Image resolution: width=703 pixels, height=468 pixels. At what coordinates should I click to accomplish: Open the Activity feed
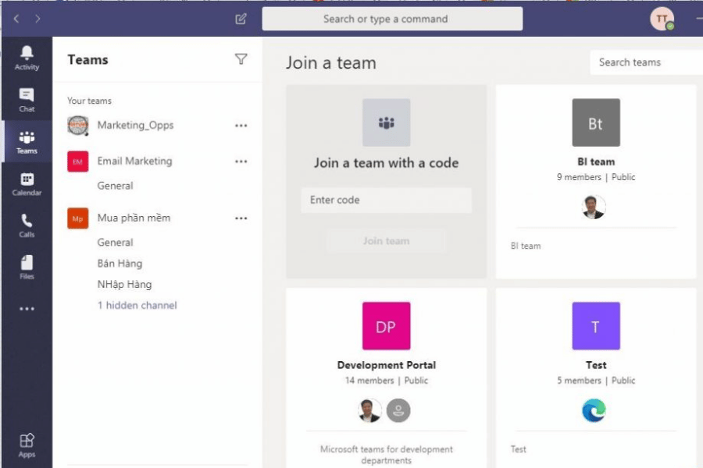coord(27,58)
